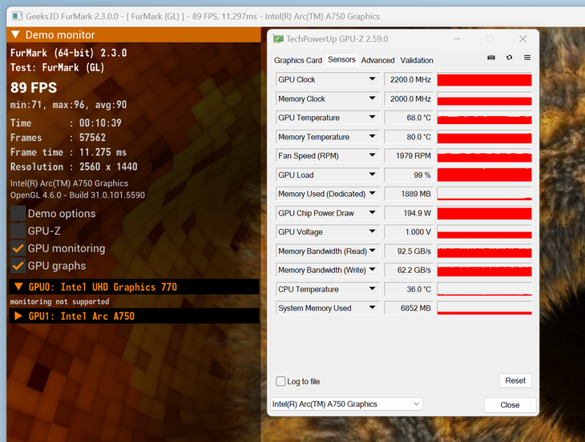This screenshot has width=585, height=442.
Task: Open the Memory Bandwidth (Write) dropdown
Action: [x=372, y=270]
